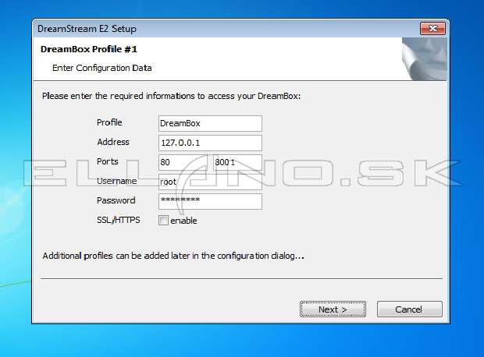Click the 'SSL/HTTPS' label text
Viewport: 484px width, 357px height.
[x=118, y=220]
